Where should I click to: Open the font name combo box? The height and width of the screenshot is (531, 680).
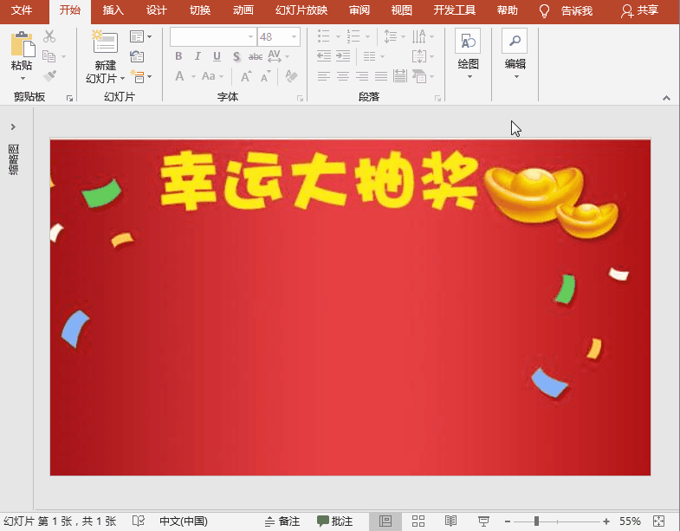coord(213,37)
